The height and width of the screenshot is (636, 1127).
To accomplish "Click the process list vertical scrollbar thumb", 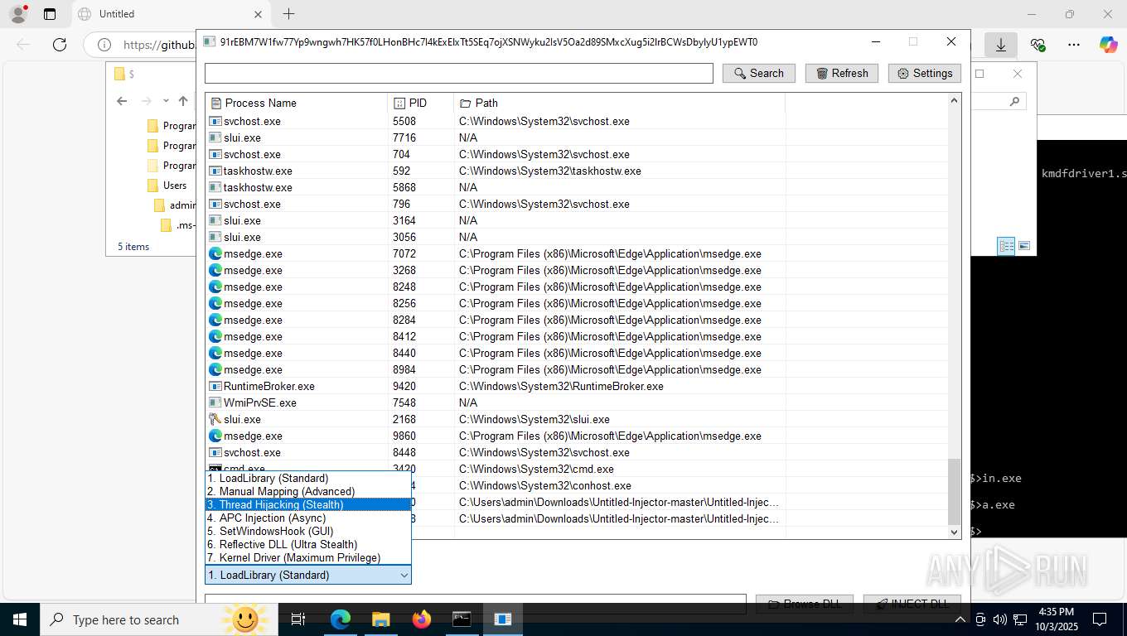I will click(954, 492).
